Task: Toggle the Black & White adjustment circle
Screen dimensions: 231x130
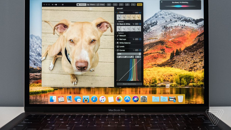Action: click(x=140, y=24)
